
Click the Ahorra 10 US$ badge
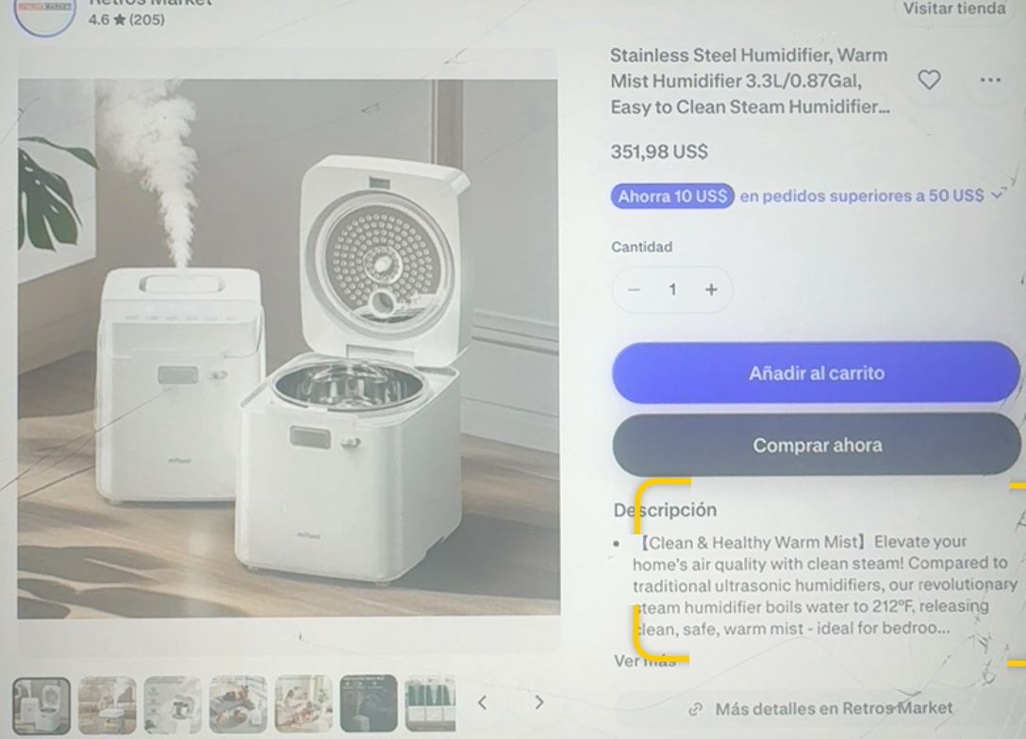672,196
